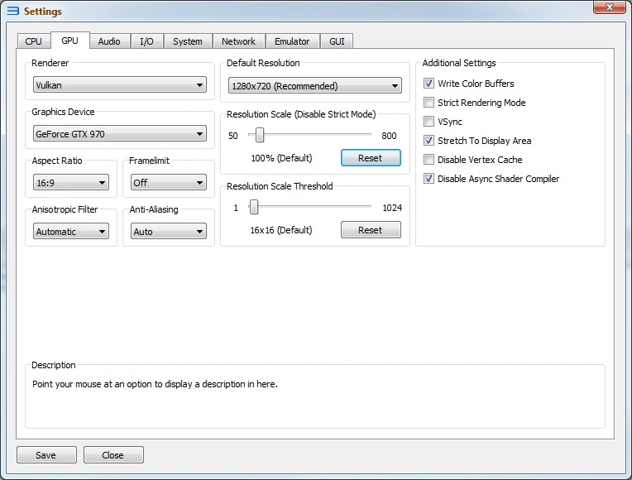Click the 16x16 (Default) threshold label
The image size is (632, 480).
pos(281,230)
